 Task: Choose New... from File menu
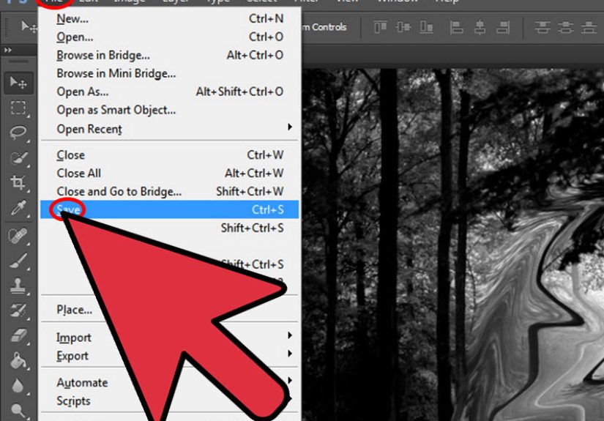coord(170,18)
